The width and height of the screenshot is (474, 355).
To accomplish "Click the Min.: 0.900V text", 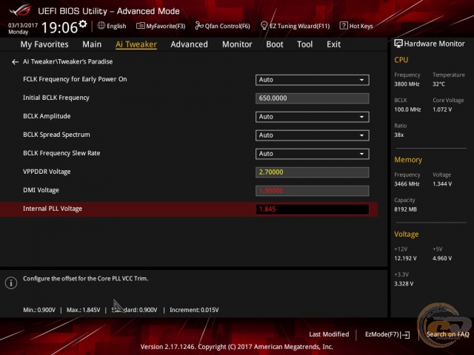I will (39, 310).
